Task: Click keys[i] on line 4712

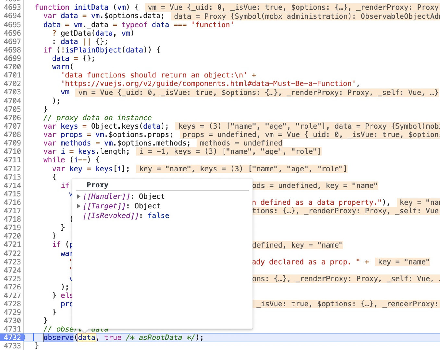Action: pyautogui.click(x=111, y=169)
